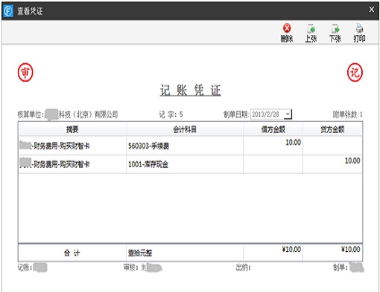Click the red 审 audit stamp

[x=25, y=72]
